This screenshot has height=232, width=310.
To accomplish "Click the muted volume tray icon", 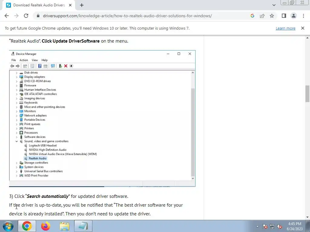I will [x=279, y=227].
